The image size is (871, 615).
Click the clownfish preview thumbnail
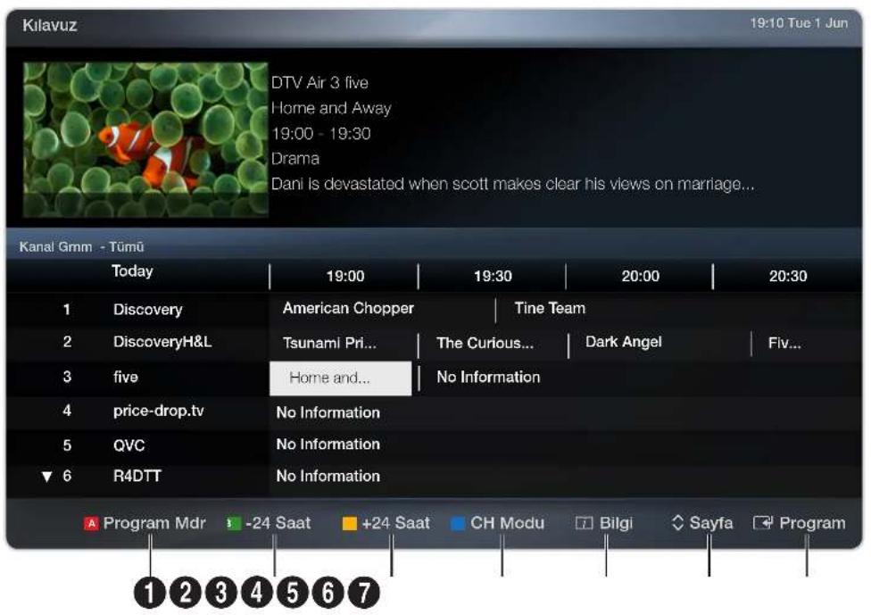(x=145, y=139)
